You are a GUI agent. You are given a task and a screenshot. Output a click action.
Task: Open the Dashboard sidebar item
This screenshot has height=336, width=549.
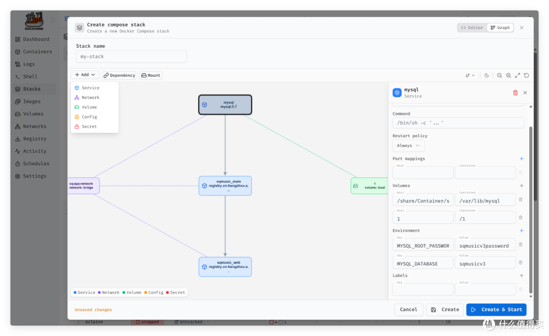[x=33, y=39]
